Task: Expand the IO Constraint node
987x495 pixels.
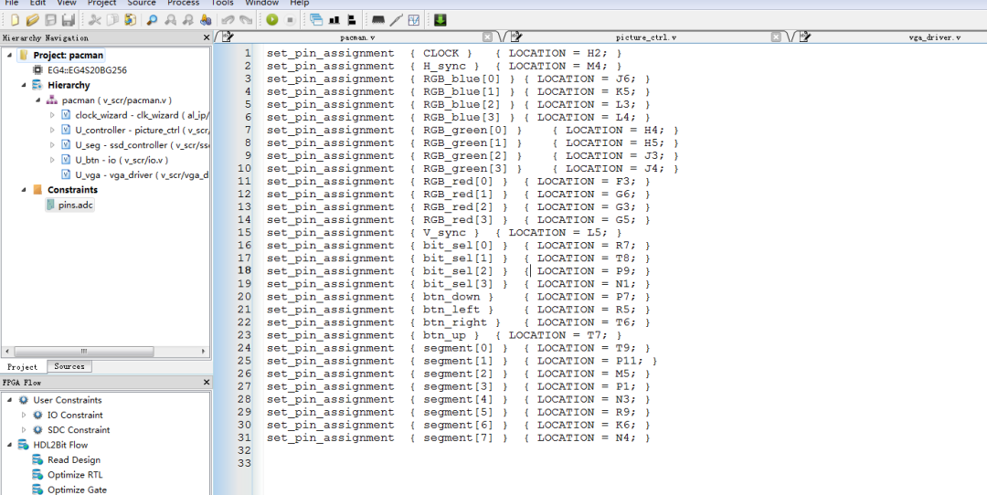Action: 24,416
